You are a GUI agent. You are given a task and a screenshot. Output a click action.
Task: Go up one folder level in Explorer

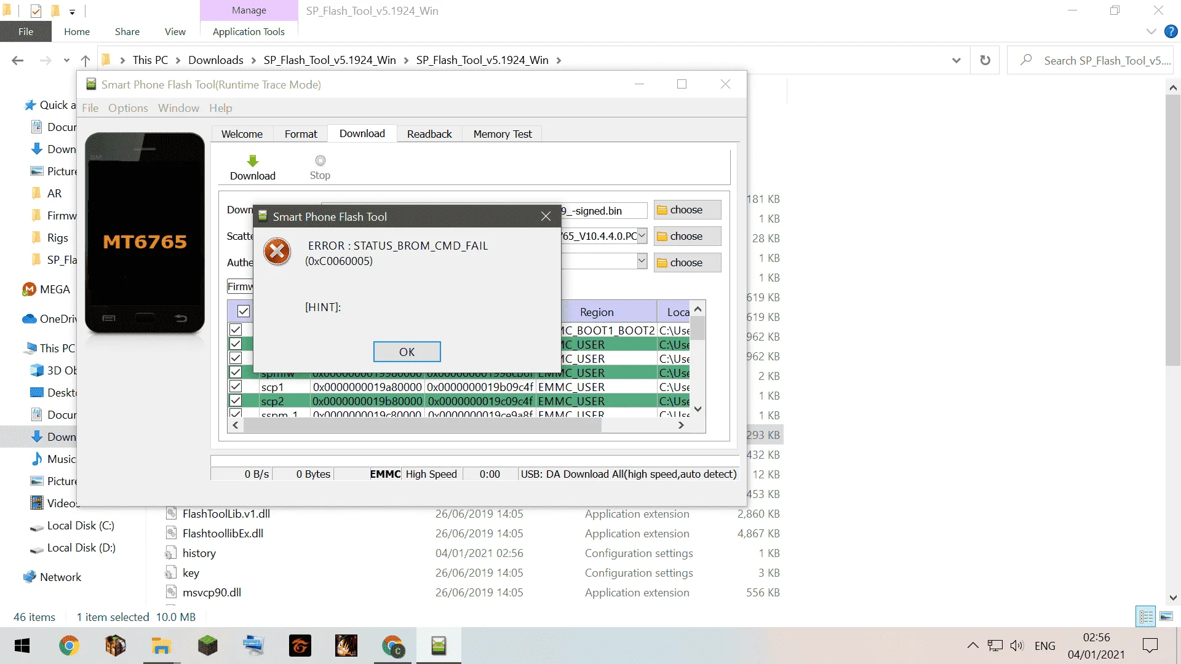[x=85, y=60]
